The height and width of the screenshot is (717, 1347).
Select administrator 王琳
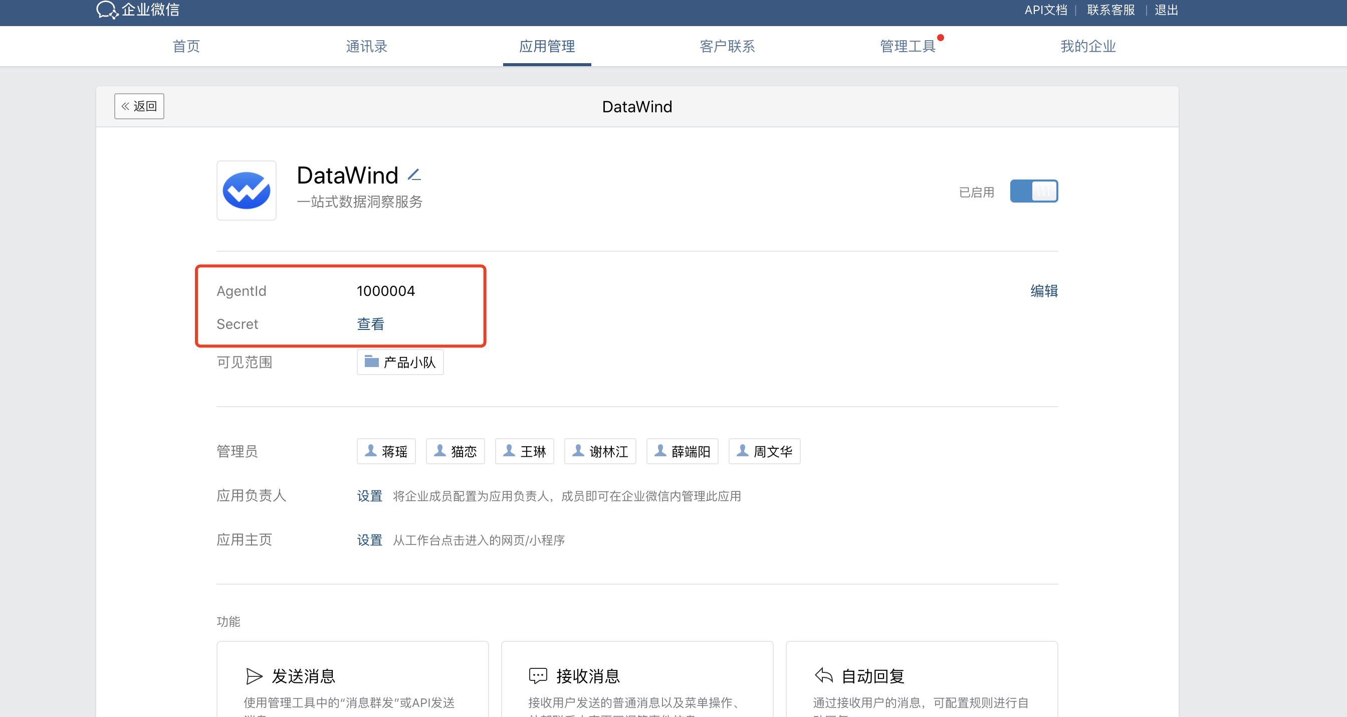click(525, 451)
